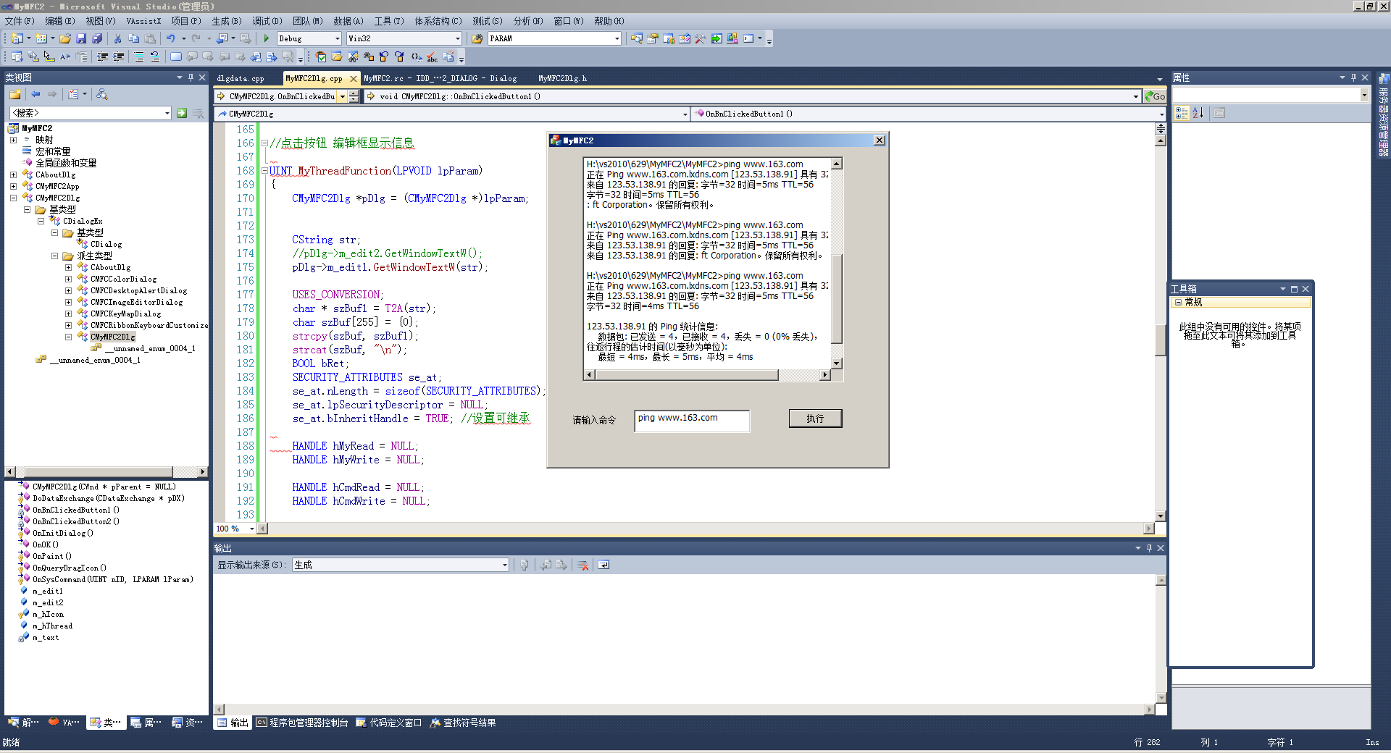Click the green Go button in VA navigation bar
Image resolution: width=1391 pixels, height=753 pixels.
tap(1155, 96)
